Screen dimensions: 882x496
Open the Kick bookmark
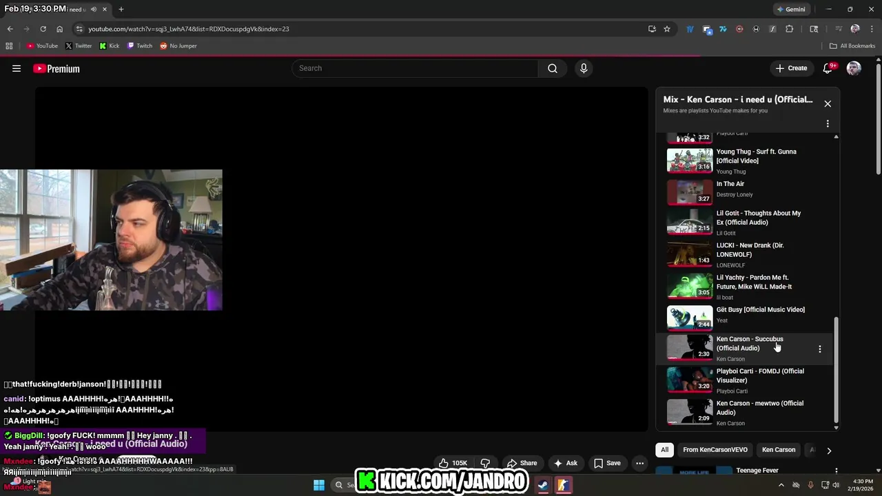109,46
